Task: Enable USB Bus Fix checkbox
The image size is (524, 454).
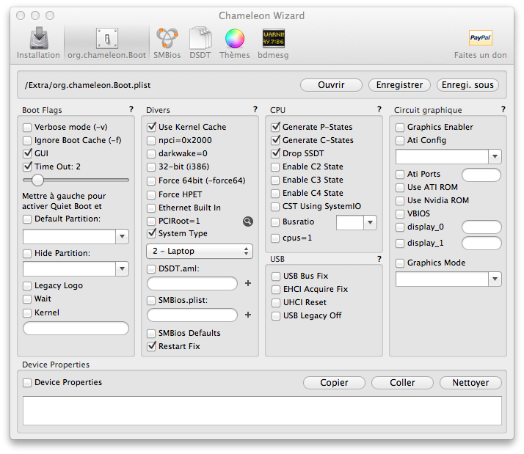Action: pyautogui.click(x=276, y=277)
